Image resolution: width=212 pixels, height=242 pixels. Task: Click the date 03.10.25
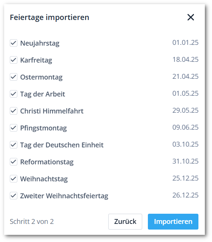coord(185,144)
